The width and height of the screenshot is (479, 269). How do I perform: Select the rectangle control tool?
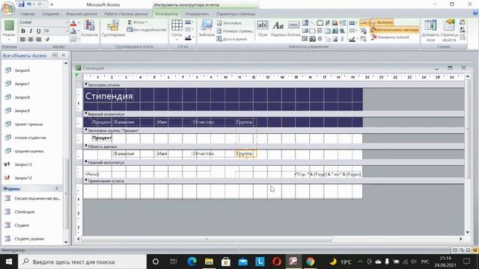click(x=312, y=31)
